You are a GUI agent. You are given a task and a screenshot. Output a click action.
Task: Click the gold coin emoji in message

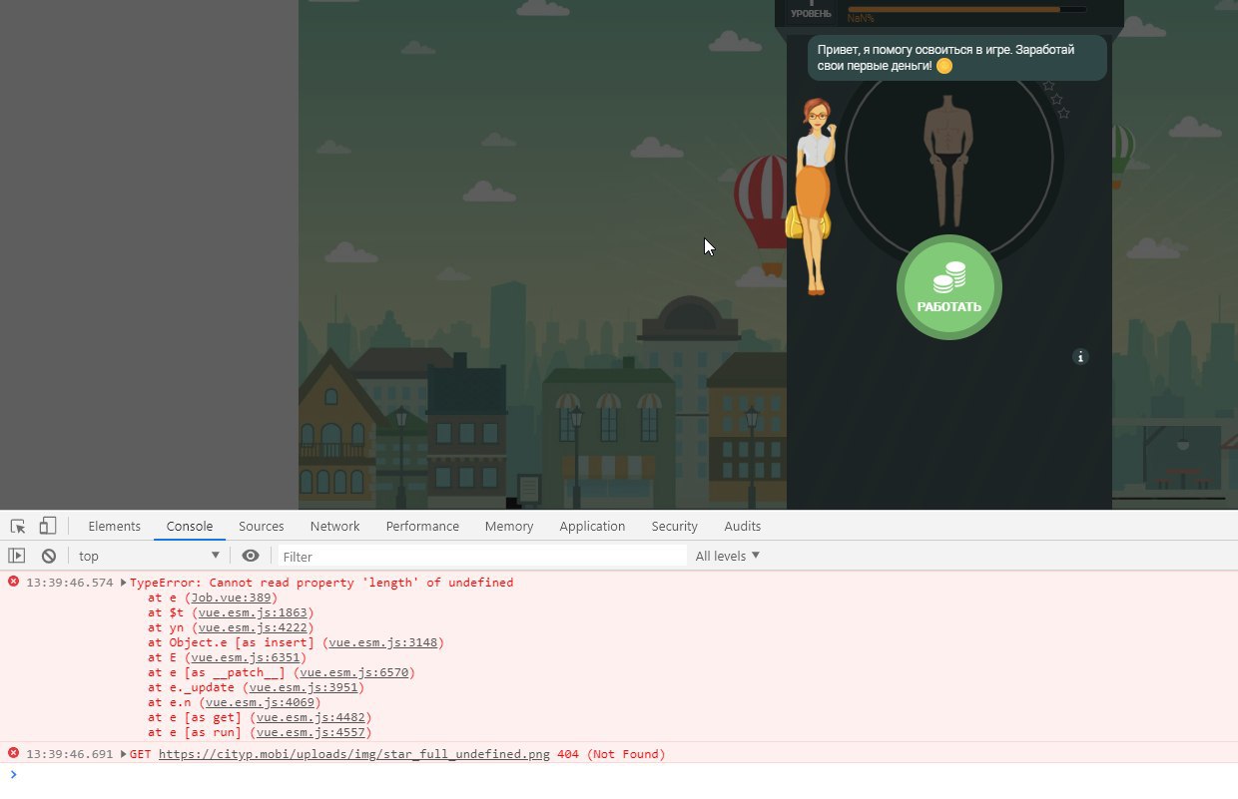pyautogui.click(x=944, y=66)
